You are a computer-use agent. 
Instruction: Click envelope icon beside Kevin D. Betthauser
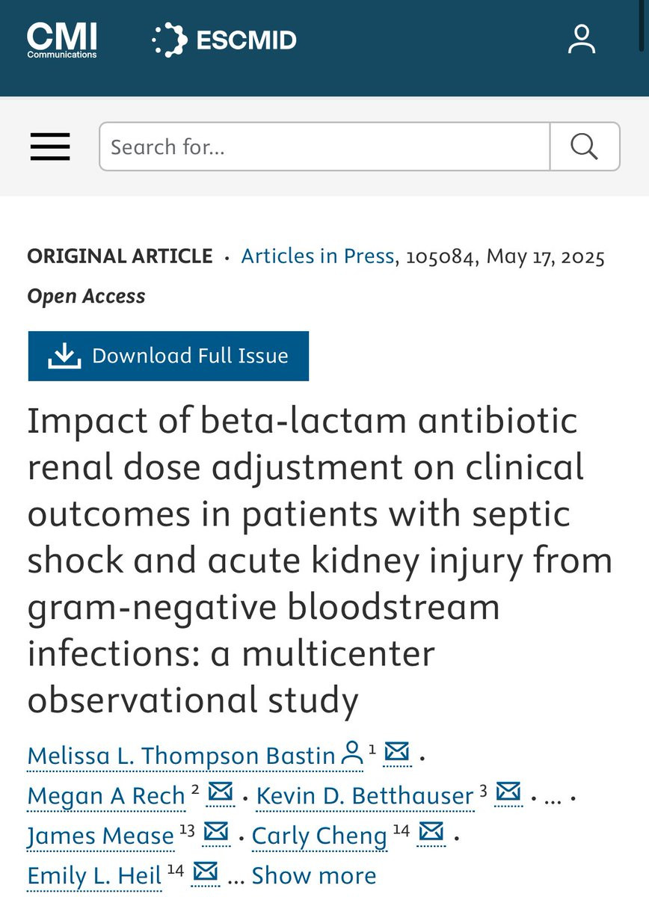pos(508,792)
